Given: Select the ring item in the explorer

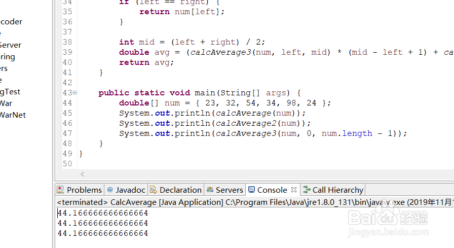Looking at the screenshot, I should pos(7,57).
